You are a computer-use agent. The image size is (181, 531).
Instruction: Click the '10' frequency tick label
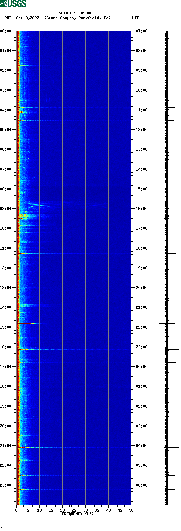point(39,510)
